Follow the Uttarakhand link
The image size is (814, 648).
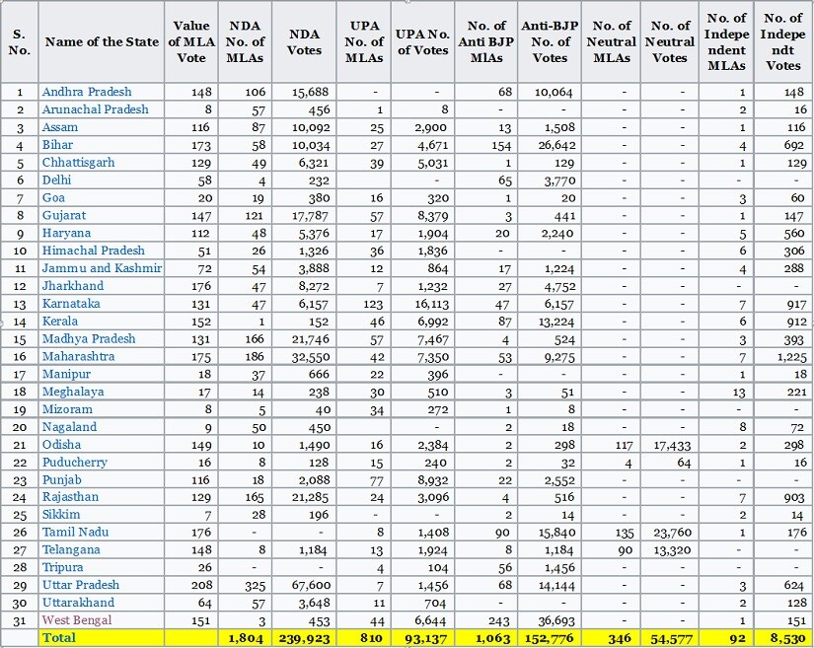78,603
